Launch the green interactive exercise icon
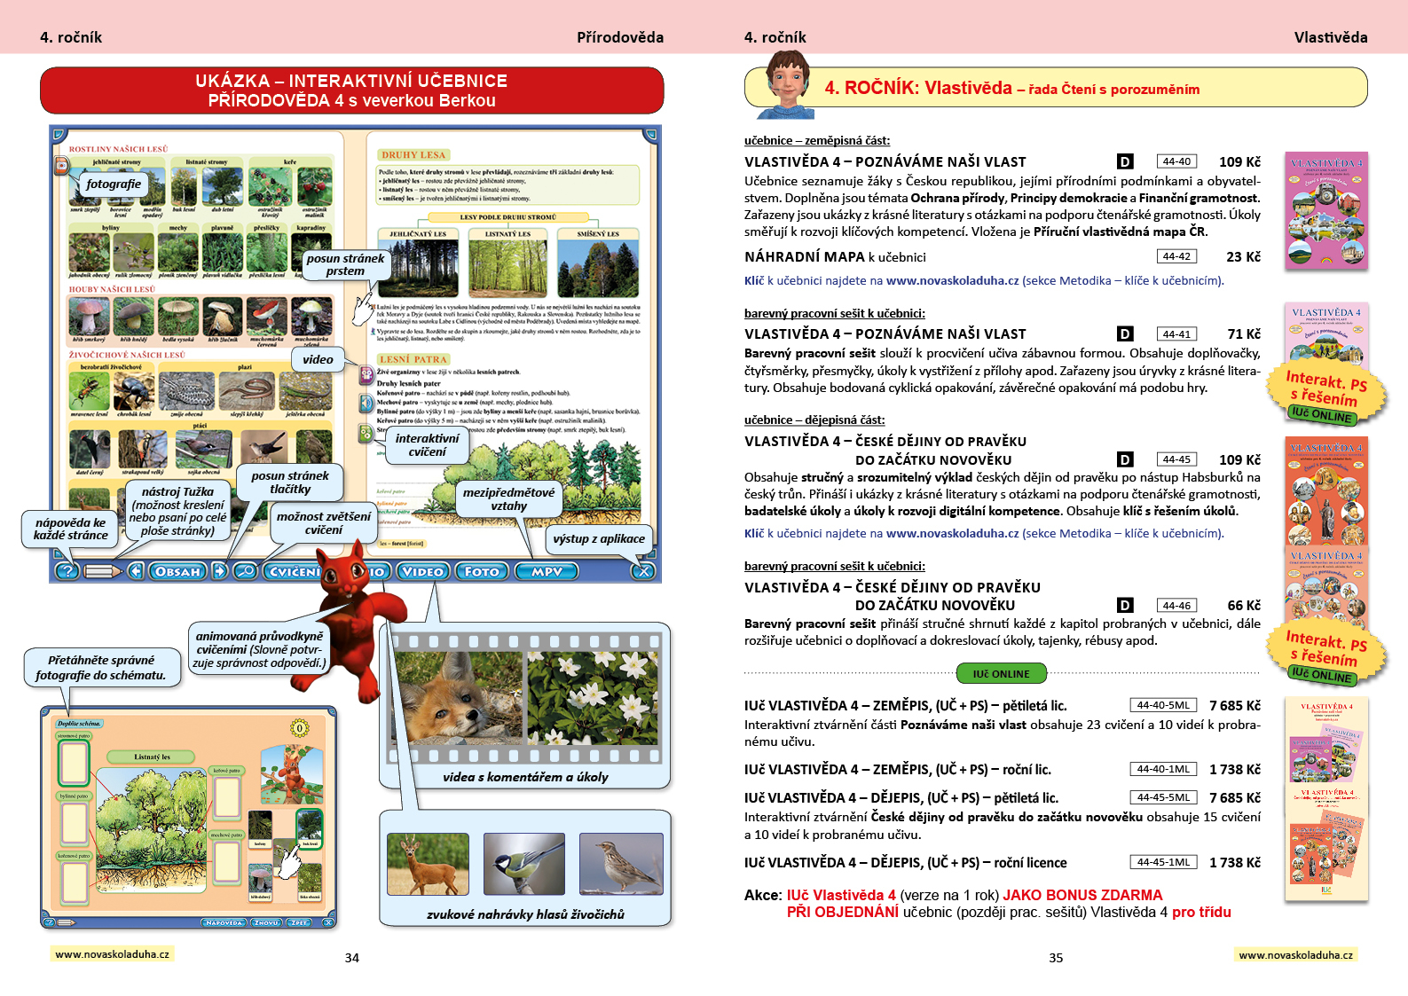This screenshot has width=1408, height=996. tap(366, 433)
